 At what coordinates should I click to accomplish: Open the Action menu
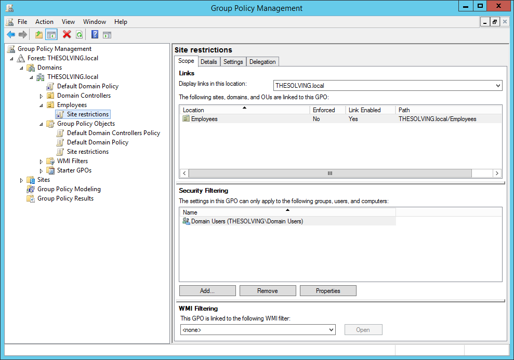(44, 22)
